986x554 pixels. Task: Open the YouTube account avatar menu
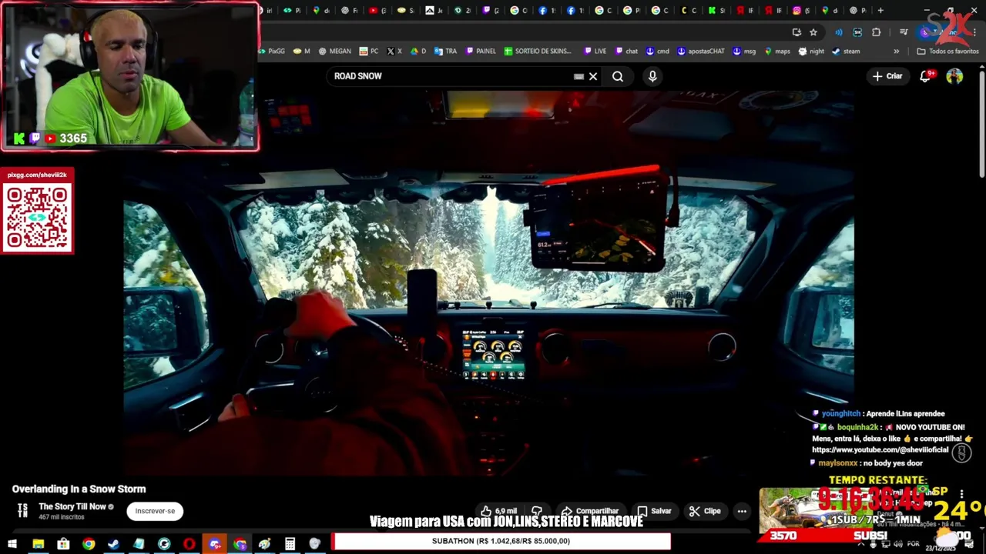click(954, 76)
